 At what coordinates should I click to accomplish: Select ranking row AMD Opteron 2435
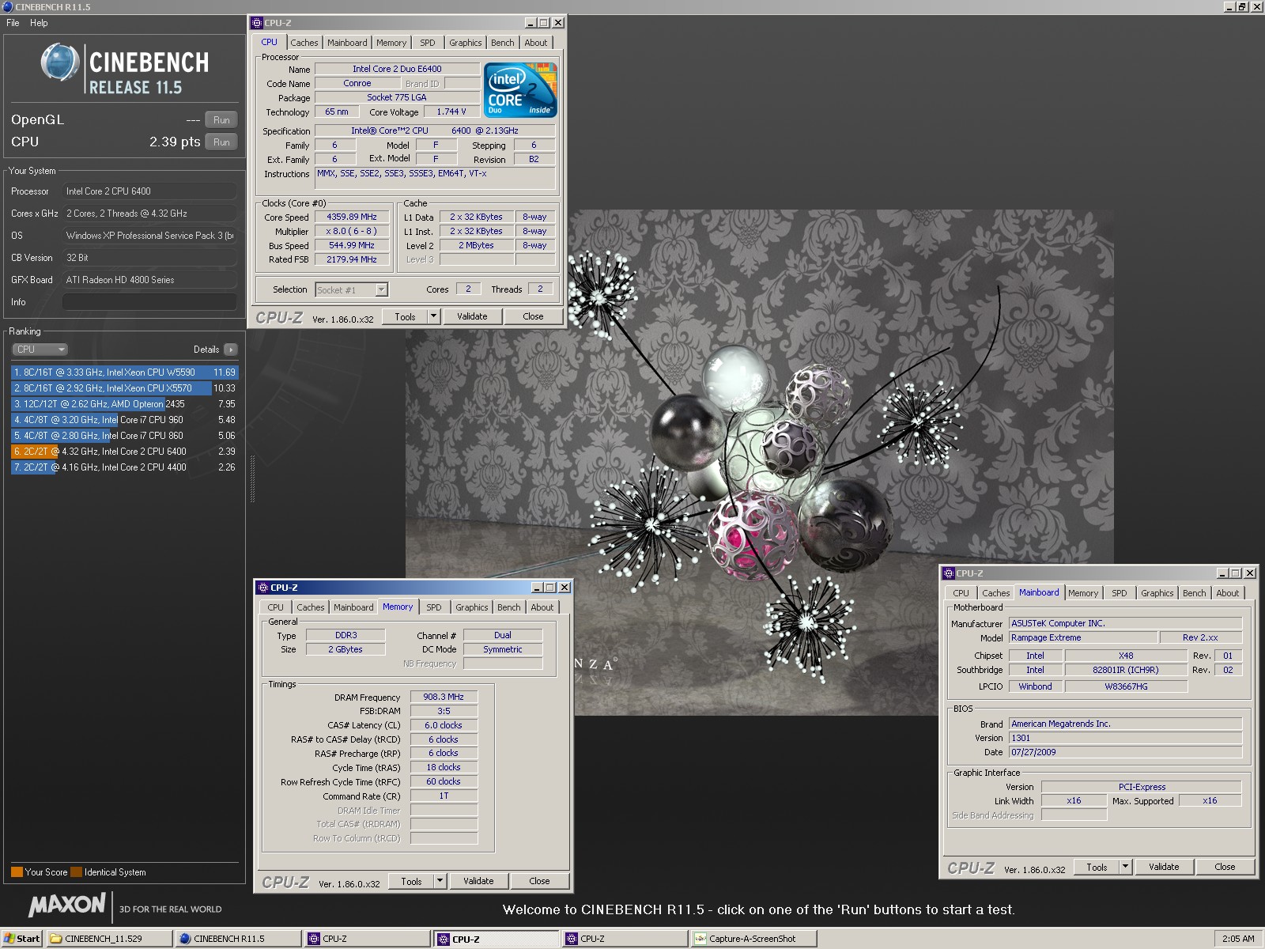pos(124,404)
